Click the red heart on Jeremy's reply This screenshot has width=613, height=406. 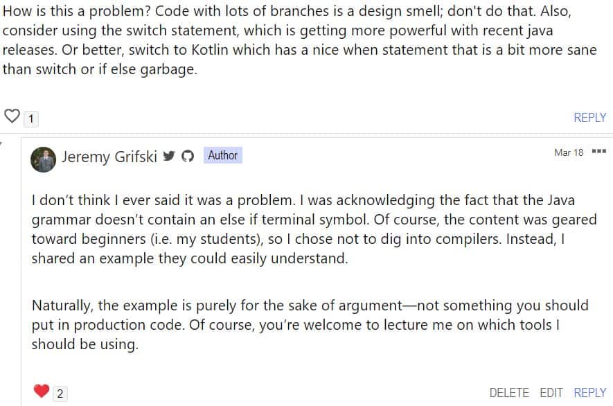(42, 391)
